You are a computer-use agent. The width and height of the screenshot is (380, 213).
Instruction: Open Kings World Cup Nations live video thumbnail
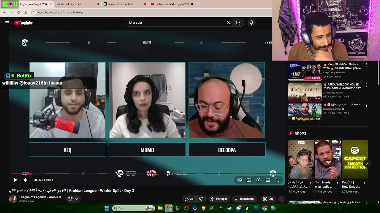pyautogui.click(x=305, y=71)
